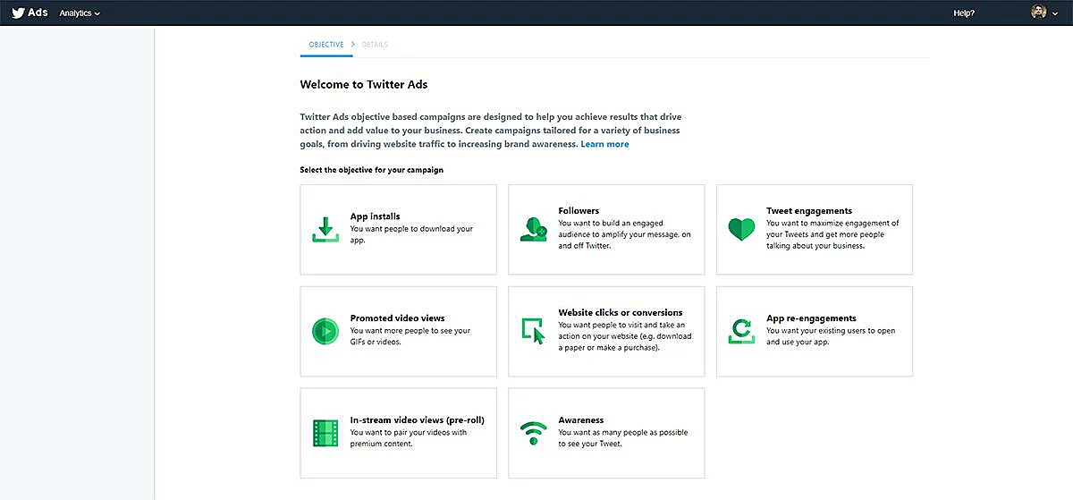Image resolution: width=1073 pixels, height=500 pixels.
Task: Click 'You want to pair your videos' description
Action: coord(409,438)
